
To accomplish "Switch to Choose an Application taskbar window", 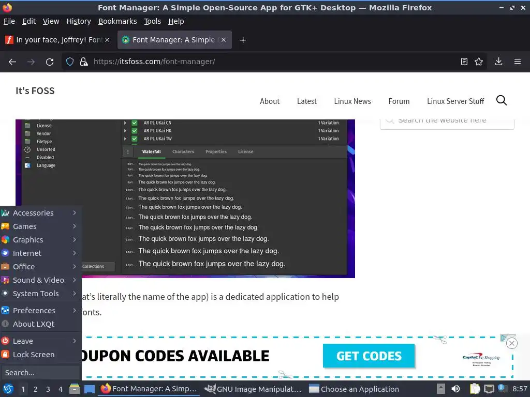I will [x=354, y=389].
